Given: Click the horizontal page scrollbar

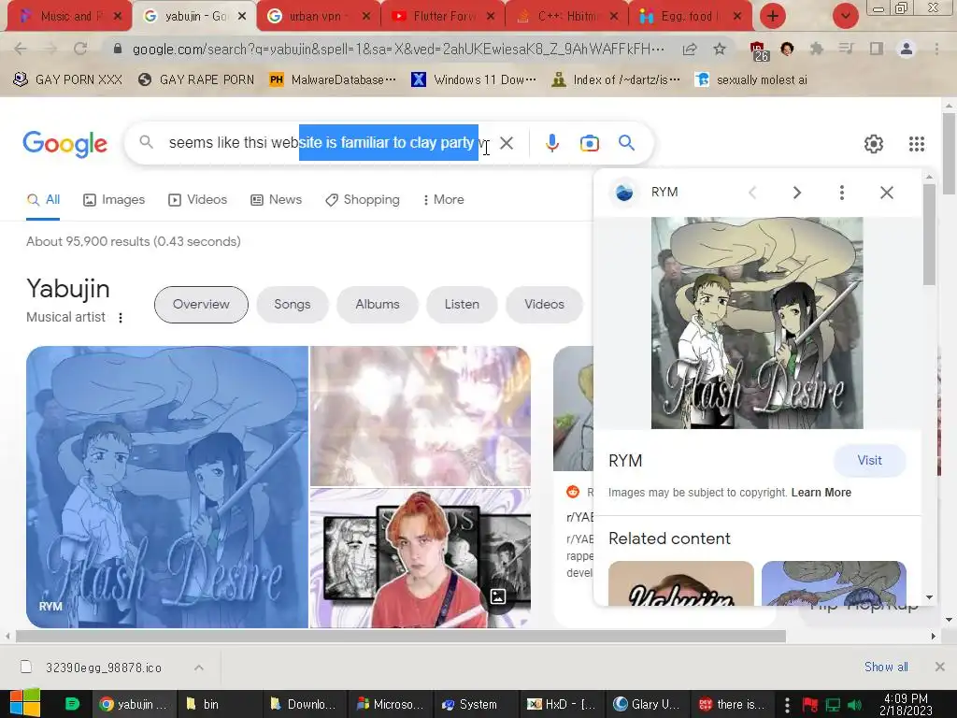Looking at the screenshot, I should click(x=400, y=636).
